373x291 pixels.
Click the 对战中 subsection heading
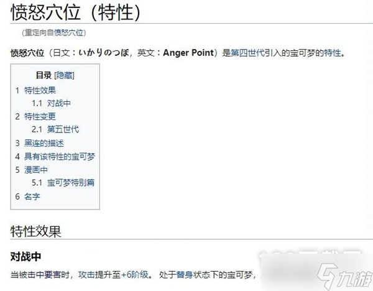(x=25, y=257)
